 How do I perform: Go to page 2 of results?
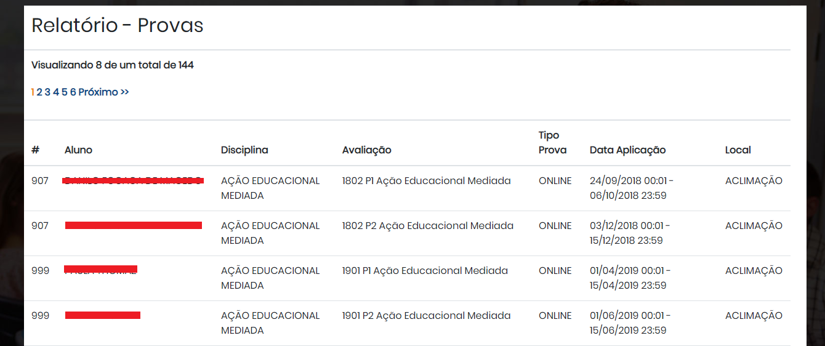39,92
